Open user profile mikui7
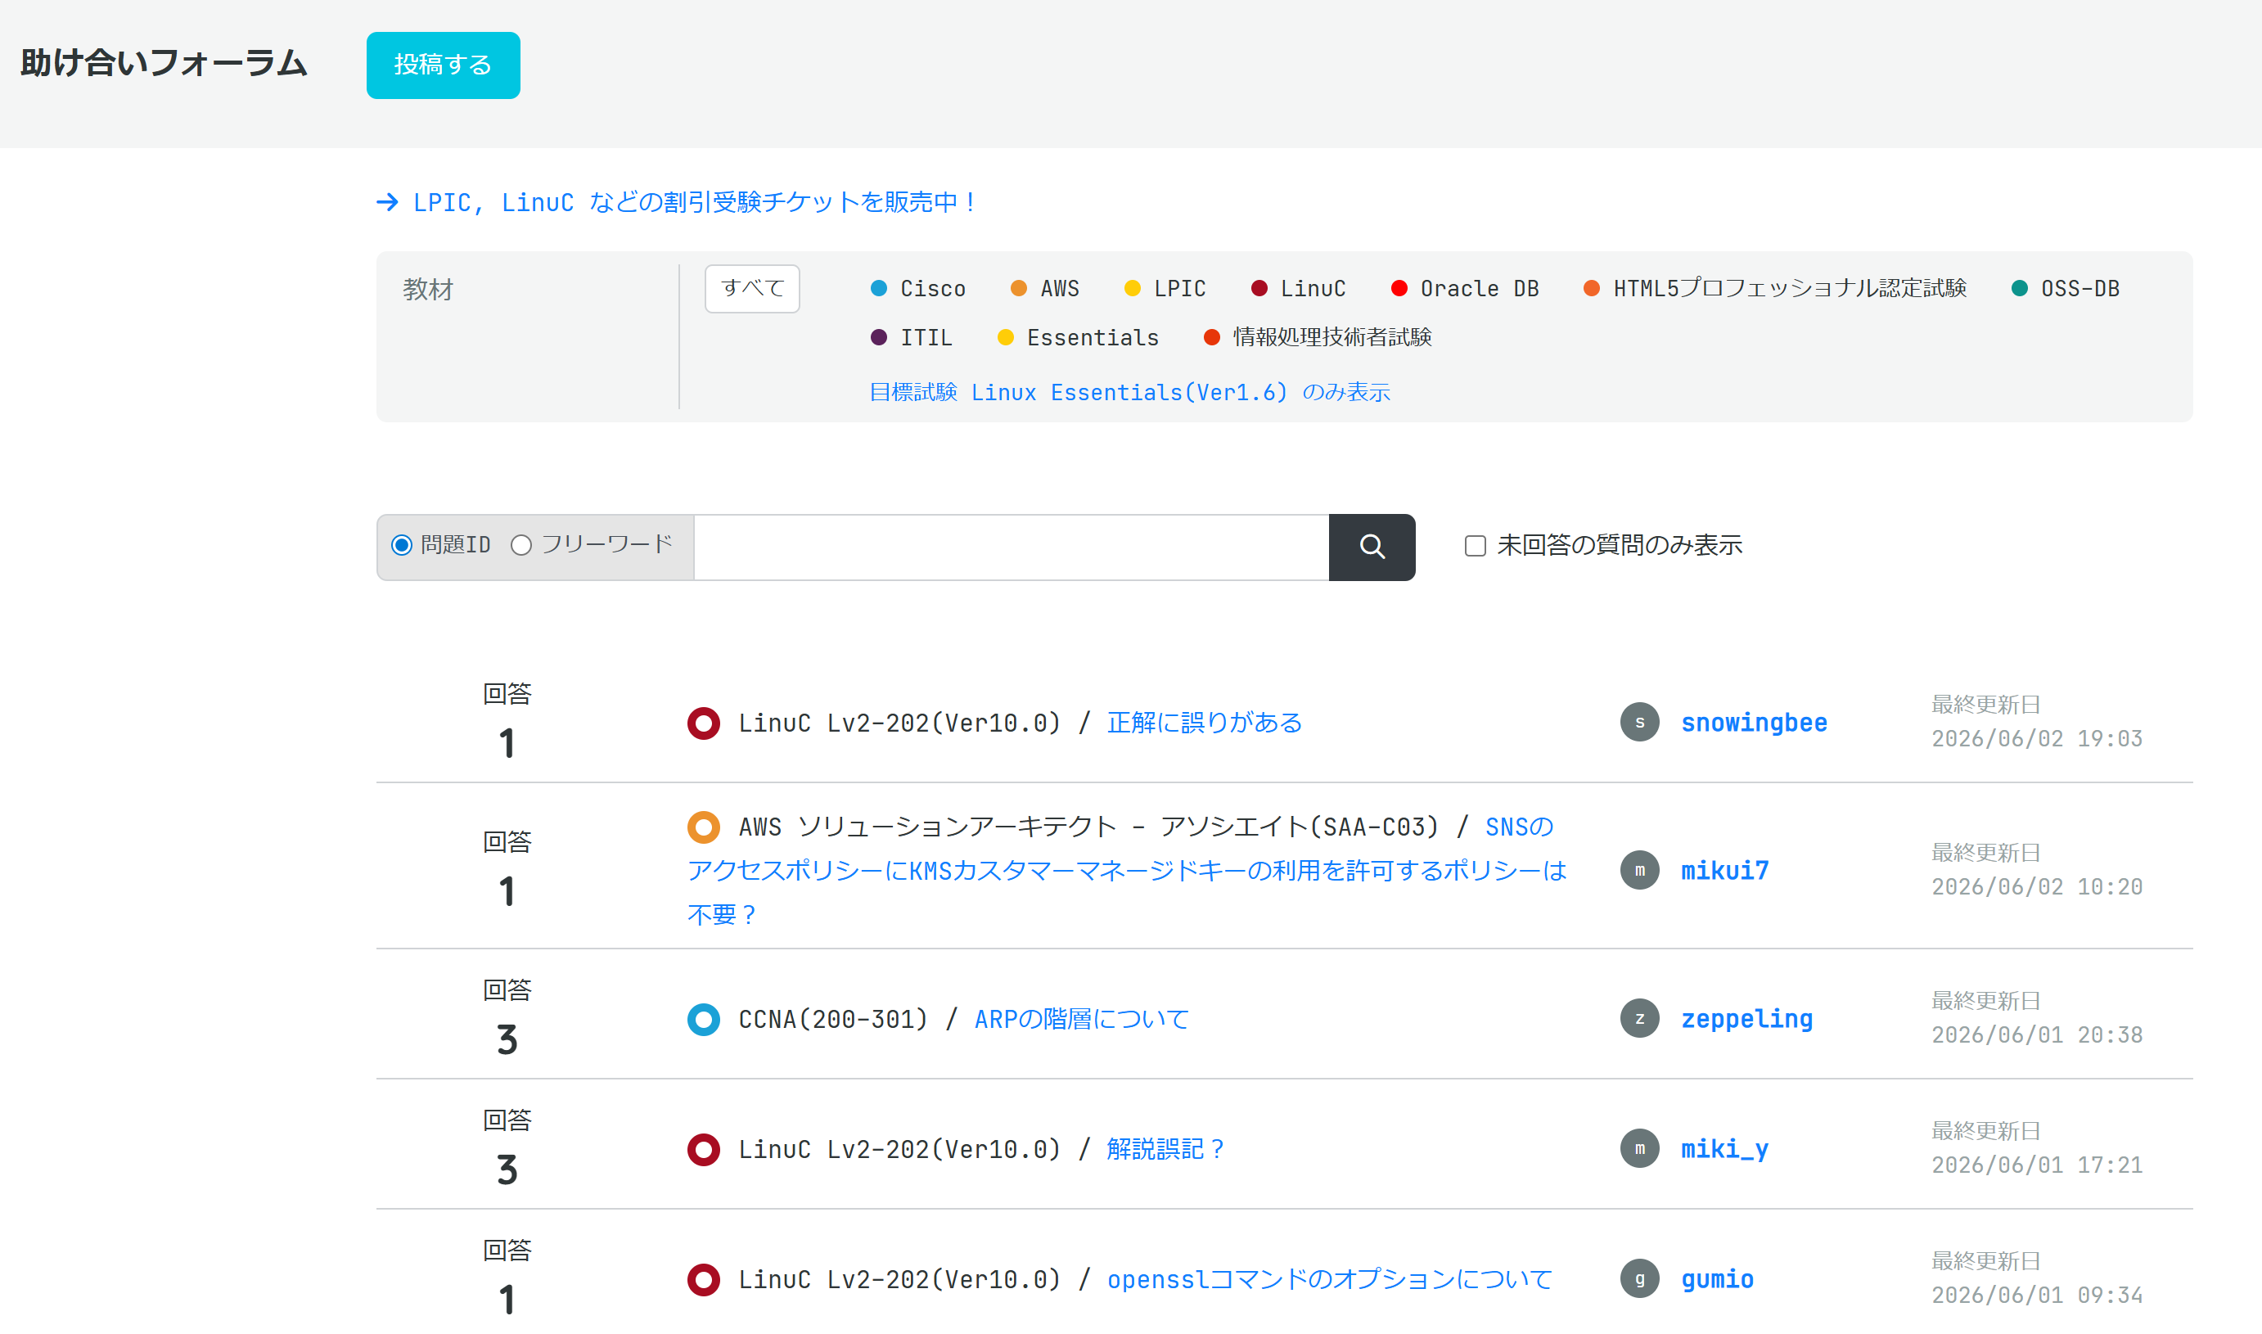The height and width of the screenshot is (1334, 2262). pos(1724,871)
